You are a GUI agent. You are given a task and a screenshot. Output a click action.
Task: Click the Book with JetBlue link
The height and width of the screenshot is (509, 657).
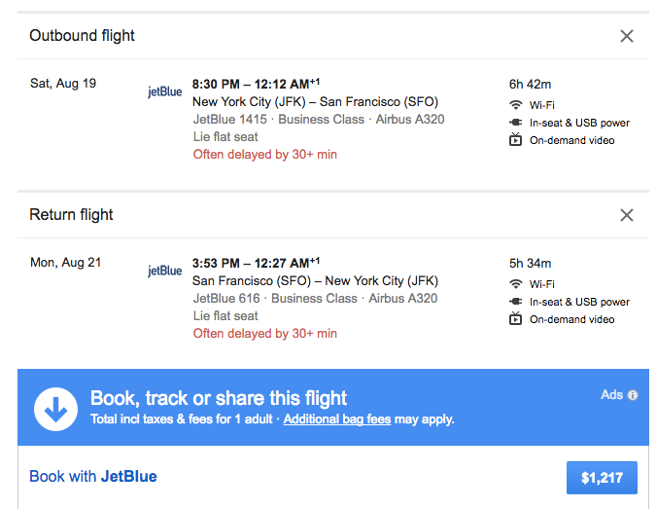pos(93,477)
